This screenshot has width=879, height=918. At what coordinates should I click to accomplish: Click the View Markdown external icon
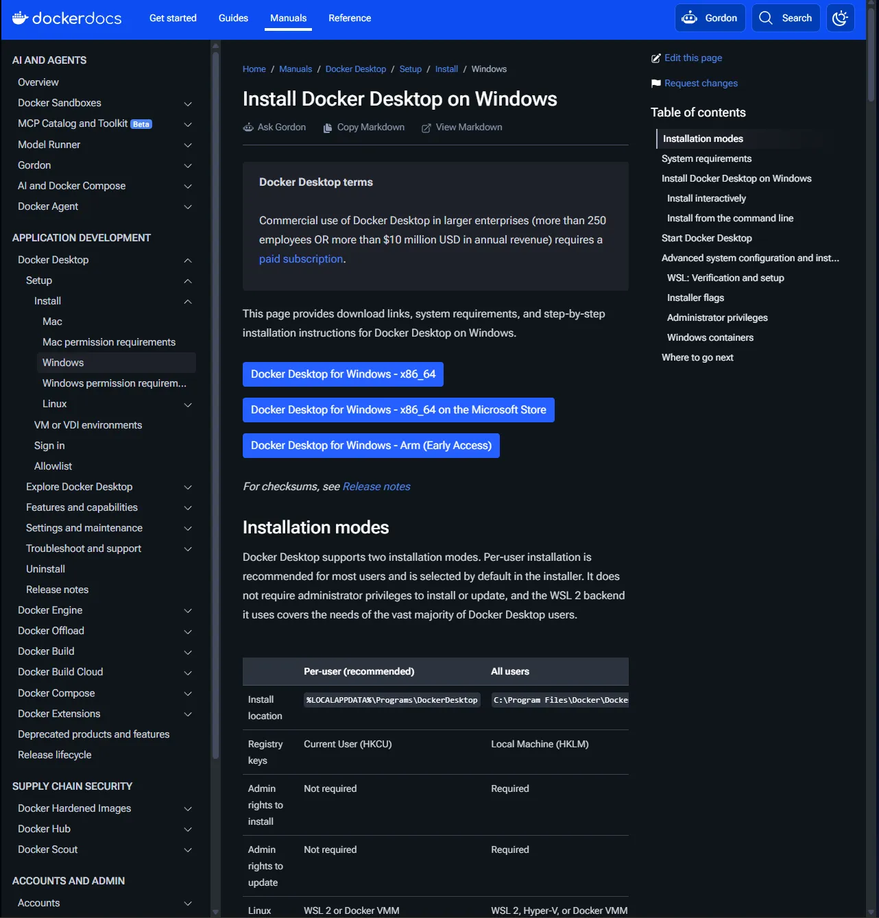click(x=426, y=128)
